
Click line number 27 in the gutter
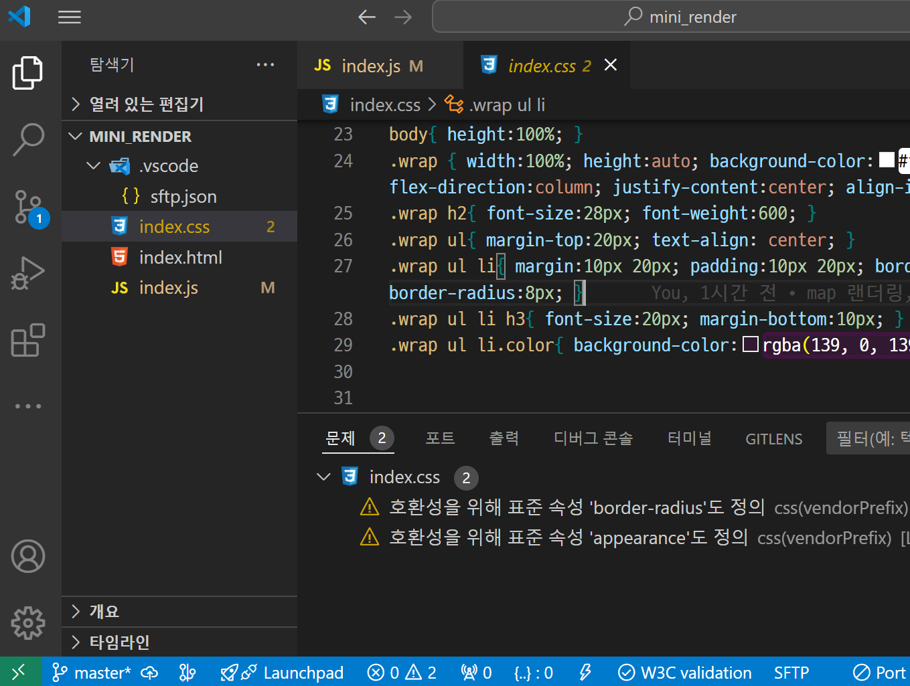[x=343, y=266]
